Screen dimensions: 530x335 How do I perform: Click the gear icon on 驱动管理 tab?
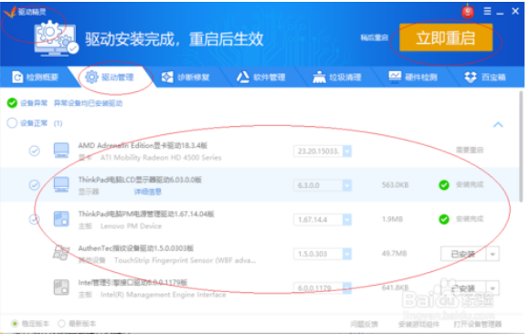tap(91, 78)
